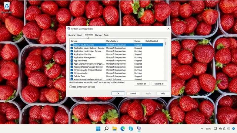
Task: Click the System Configuration title bar icon
Action: 69,28
